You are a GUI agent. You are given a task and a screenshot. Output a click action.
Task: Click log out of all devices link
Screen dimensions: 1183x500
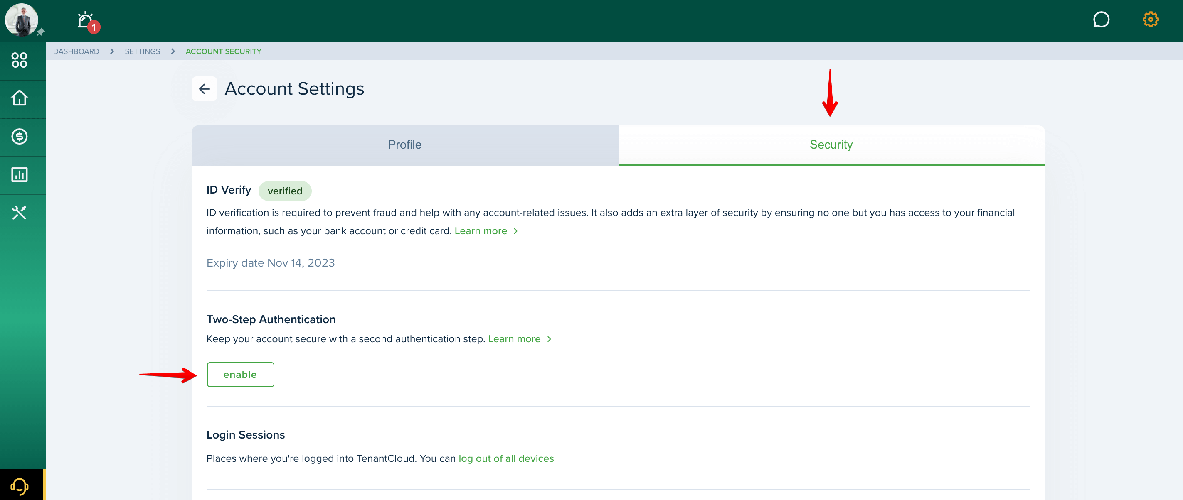(506, 458)
